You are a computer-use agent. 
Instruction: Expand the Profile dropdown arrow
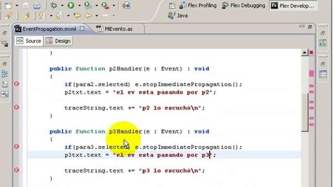tap(97, 6)
